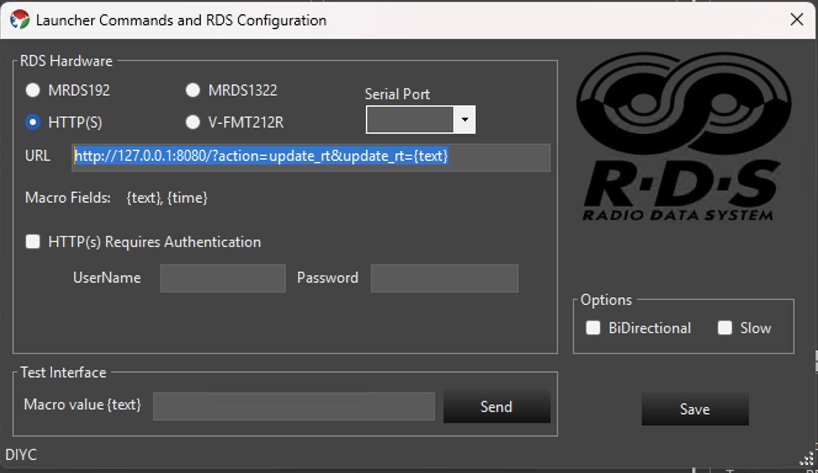818x473 pixels.
Task: Select the MRDS1322 hardware option
Action: (193, 90)
